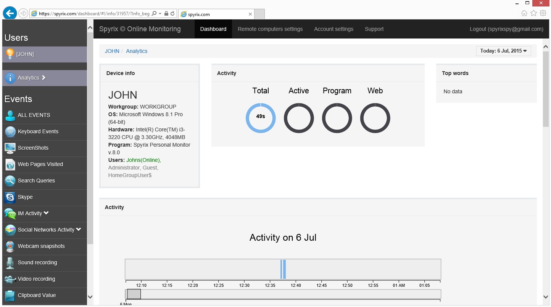Close the spyrix.com browser tab

pyautogui.click(x=250, y=14)
